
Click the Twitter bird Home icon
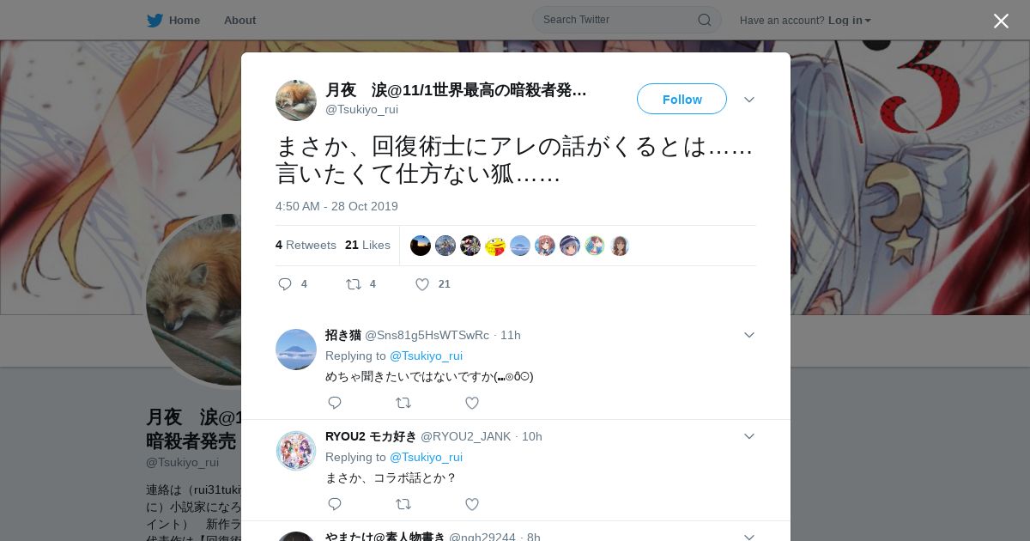pyautogui.click(x=154, y=21)
